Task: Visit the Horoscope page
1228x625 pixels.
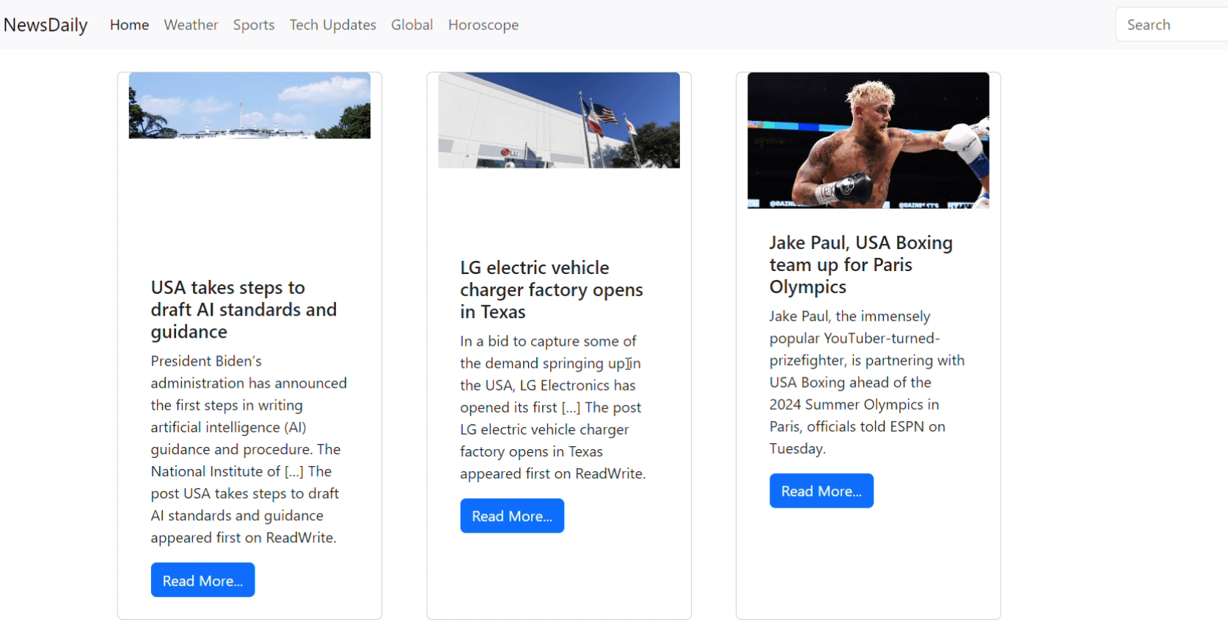Action: pyautogui.click(x=483, y=25)
